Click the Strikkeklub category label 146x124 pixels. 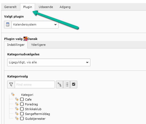point(33,109)
